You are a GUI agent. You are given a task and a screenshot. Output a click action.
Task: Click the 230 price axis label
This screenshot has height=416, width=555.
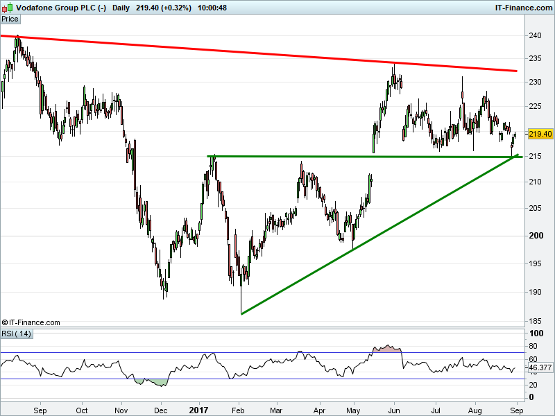point(535,82)
